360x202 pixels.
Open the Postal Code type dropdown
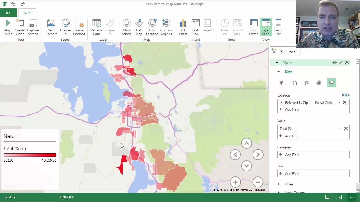[x=339, y=103]
